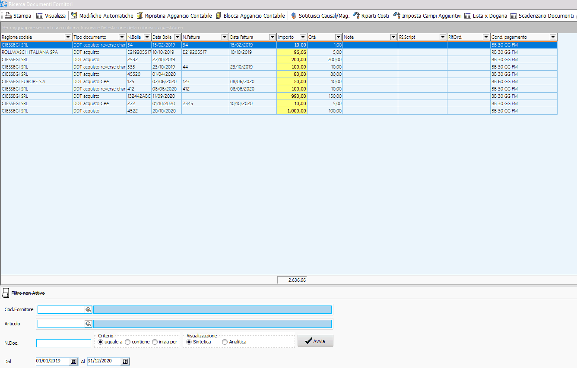Click the Cod.Fornitore code input field
The width and height of the screenshot is (577, 368).
[x=61, y=309]
